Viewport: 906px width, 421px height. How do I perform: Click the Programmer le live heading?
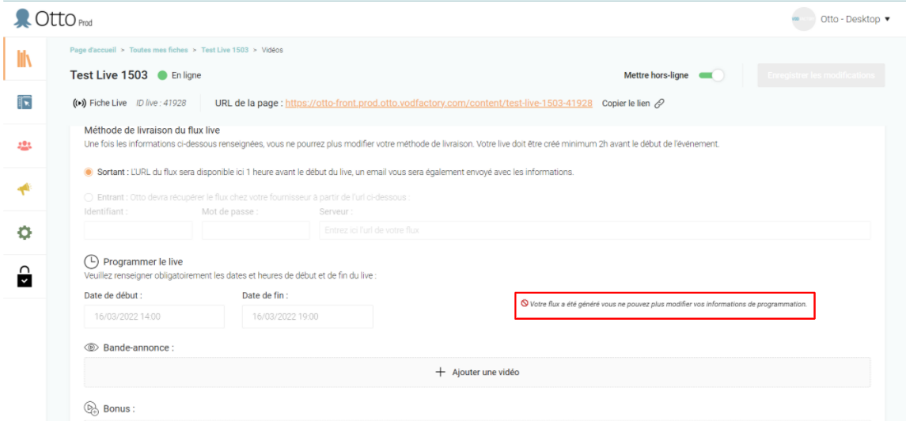tap(143, 262)
